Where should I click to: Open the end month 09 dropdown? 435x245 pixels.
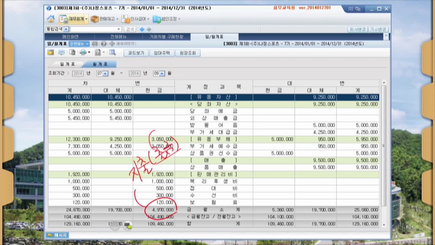[162, 73]
